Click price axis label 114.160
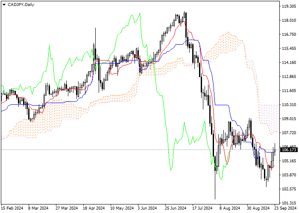The height and width of the screenshot is (213, 299). click(x=289, y=63)
